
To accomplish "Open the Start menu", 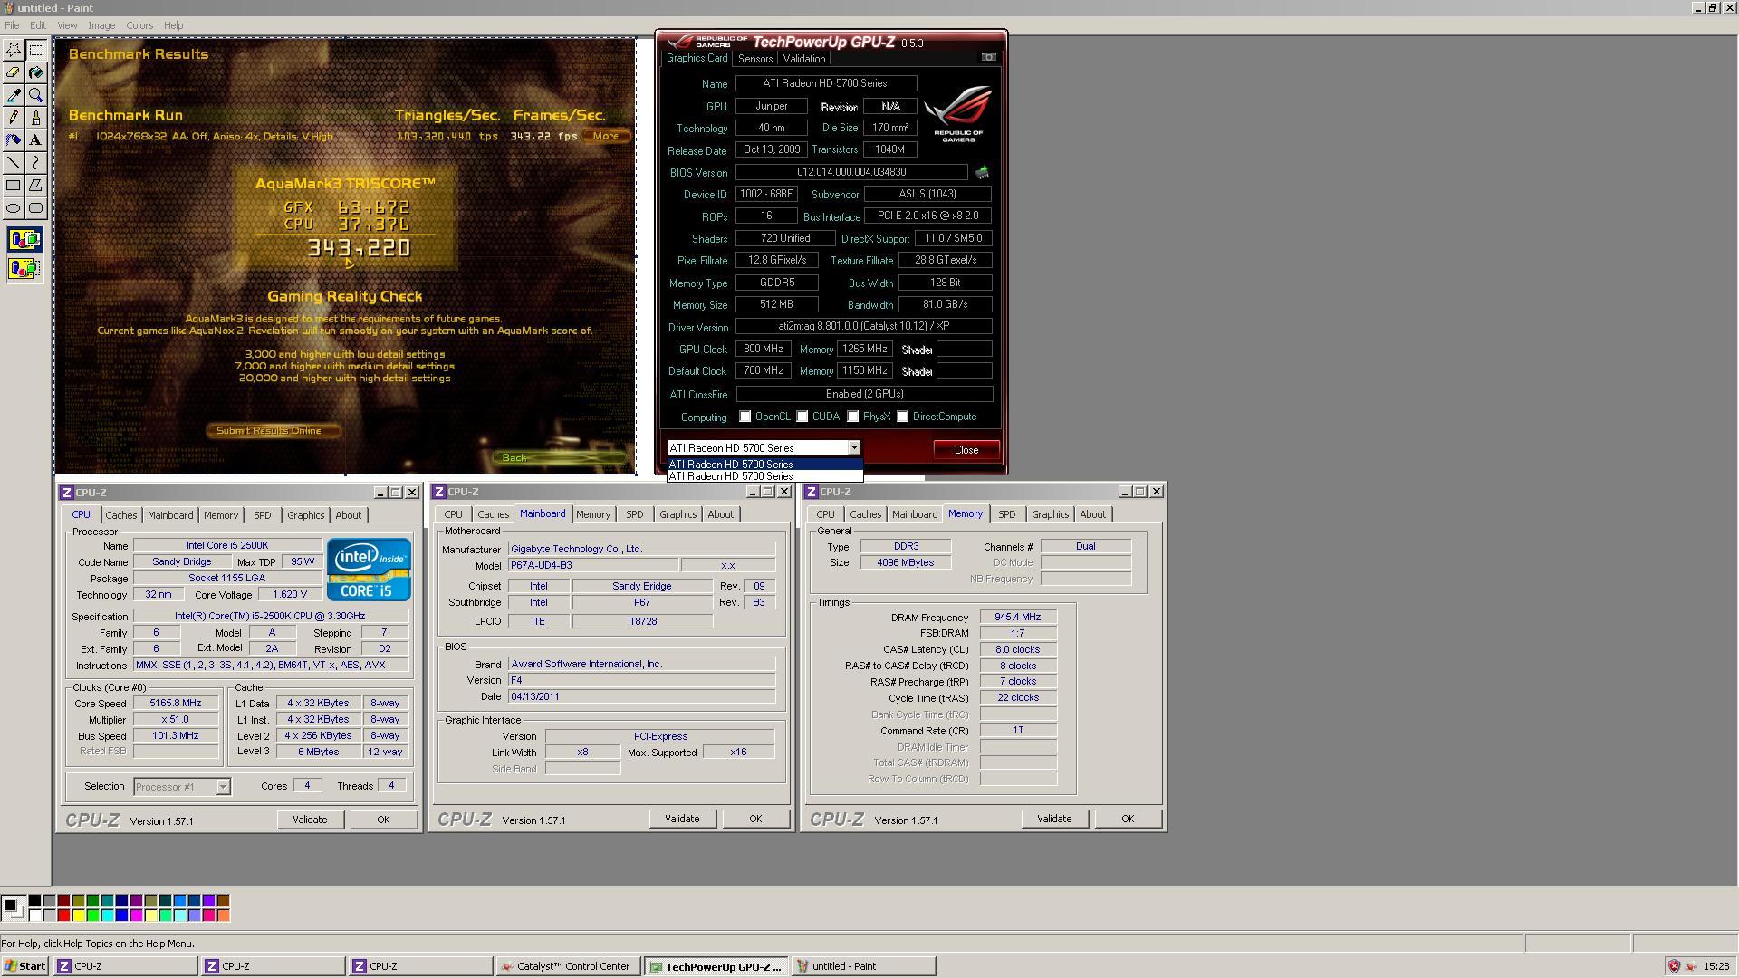I will coord(24,966).
